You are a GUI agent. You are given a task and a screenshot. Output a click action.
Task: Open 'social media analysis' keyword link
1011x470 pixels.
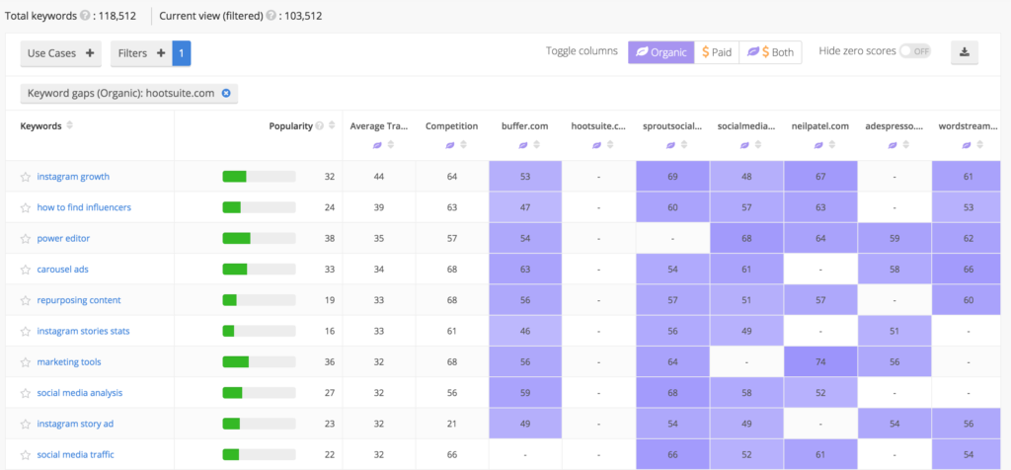(79, 393)
